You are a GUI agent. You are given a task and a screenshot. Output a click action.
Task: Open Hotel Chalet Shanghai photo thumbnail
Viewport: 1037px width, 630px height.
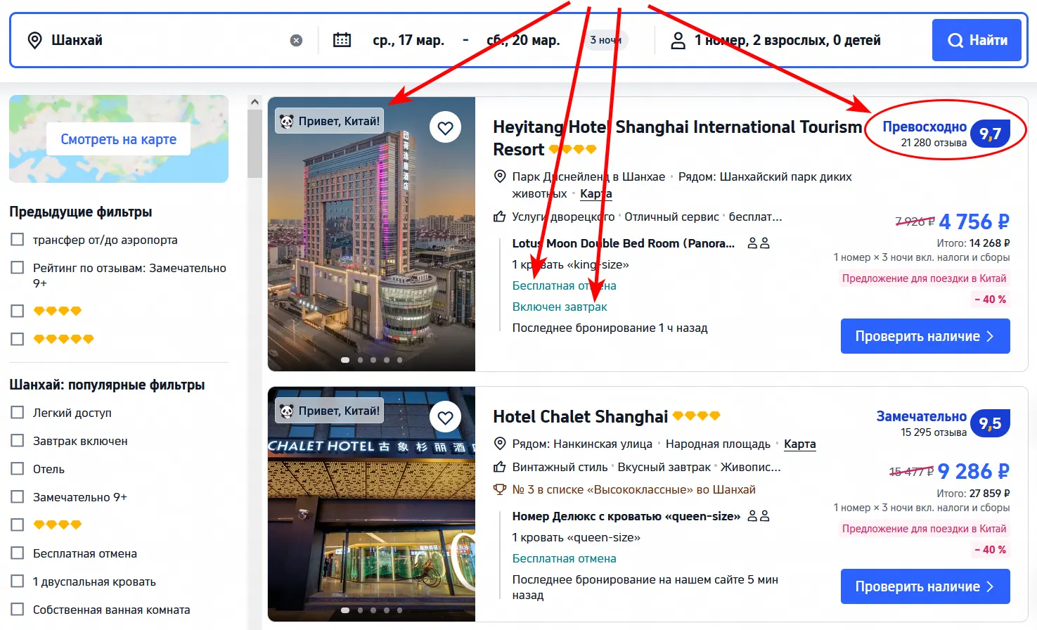371,504
